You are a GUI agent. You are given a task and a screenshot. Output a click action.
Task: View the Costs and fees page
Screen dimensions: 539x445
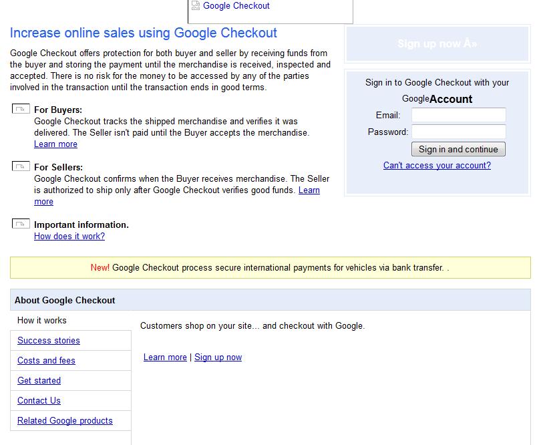(45, 360)
